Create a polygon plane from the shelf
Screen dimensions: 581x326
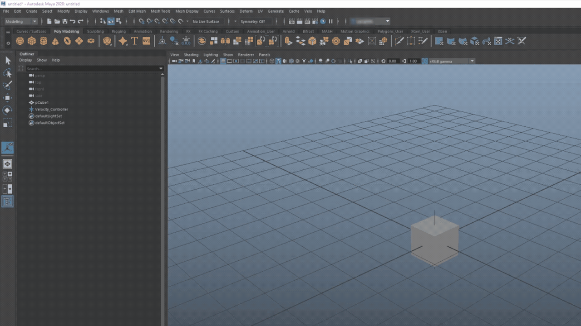pos(79,41)
